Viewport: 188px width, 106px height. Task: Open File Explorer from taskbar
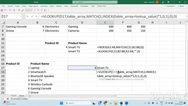116,103
